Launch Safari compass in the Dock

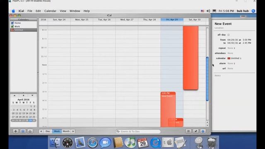point(92,143)
